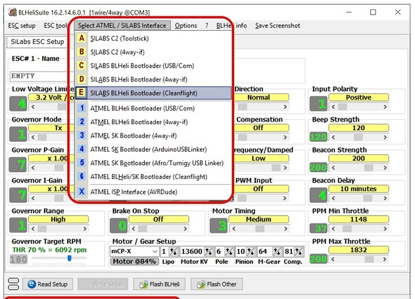Decrease Beacon Strength with left arrow
This screenshot has width=415, height=299.
coord(333,168)
